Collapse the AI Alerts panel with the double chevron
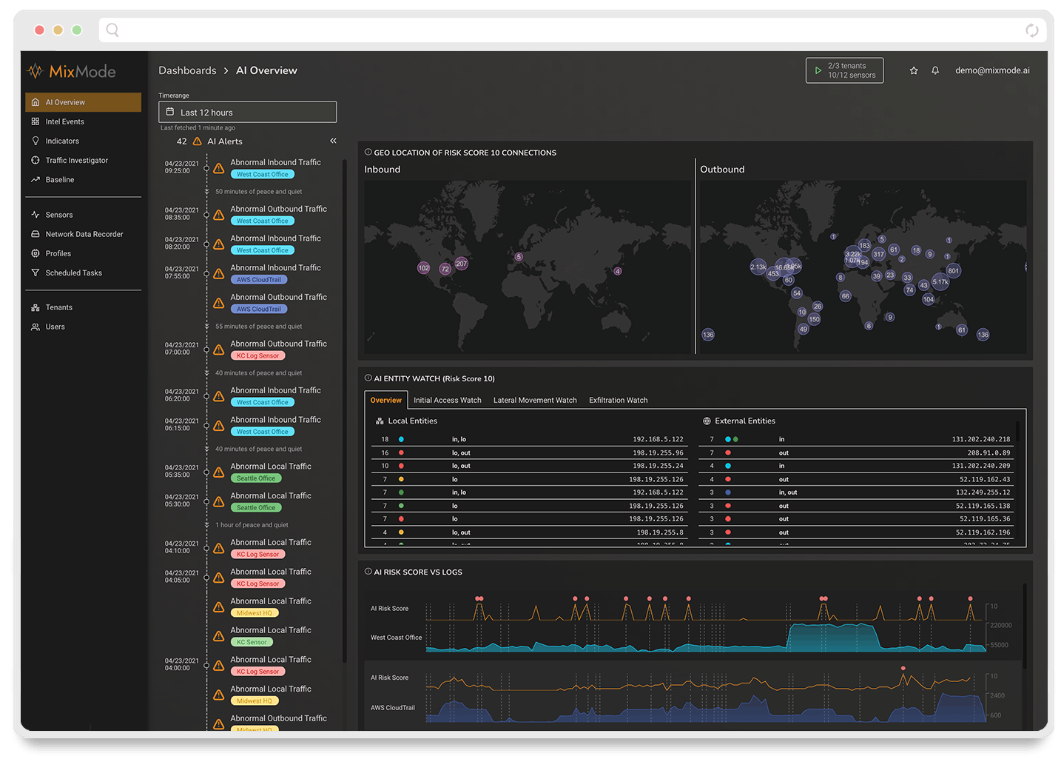1061x762 pixels. (333, 141)
